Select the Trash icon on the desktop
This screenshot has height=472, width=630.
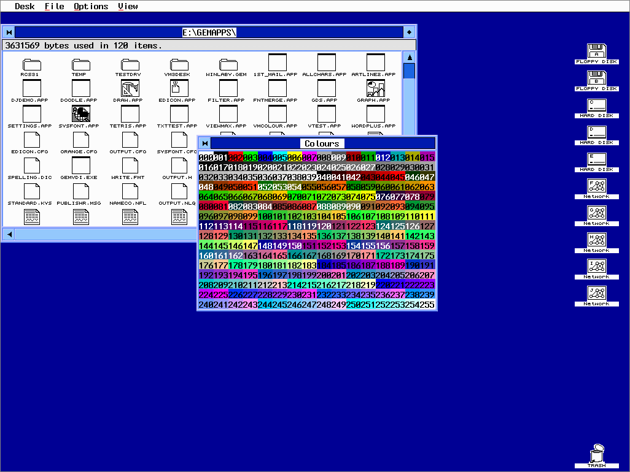coord(596,454)
